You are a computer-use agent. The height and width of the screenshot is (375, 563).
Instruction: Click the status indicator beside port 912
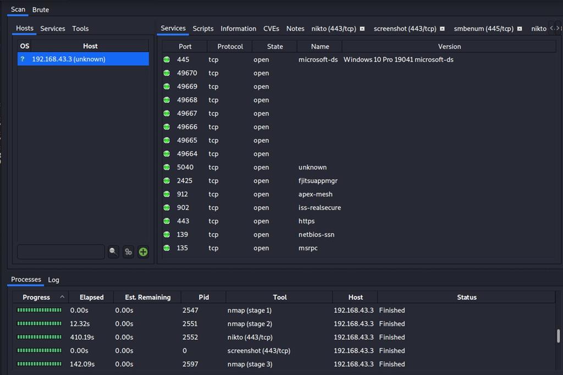click(167, 194)
